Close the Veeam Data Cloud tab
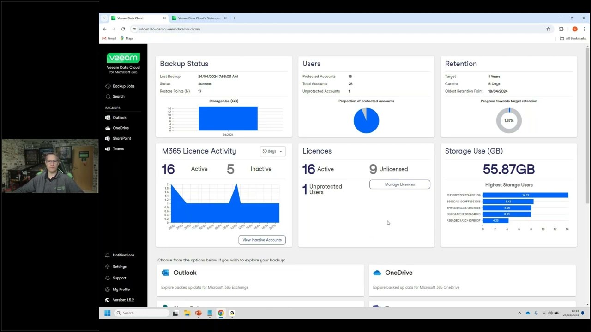 coord(164,18)
